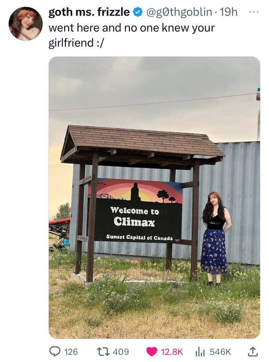Viewport: 269px width, 362px height.
Task: Open the goth ms. frizzle profile avatar
Action: pos(25,24)
